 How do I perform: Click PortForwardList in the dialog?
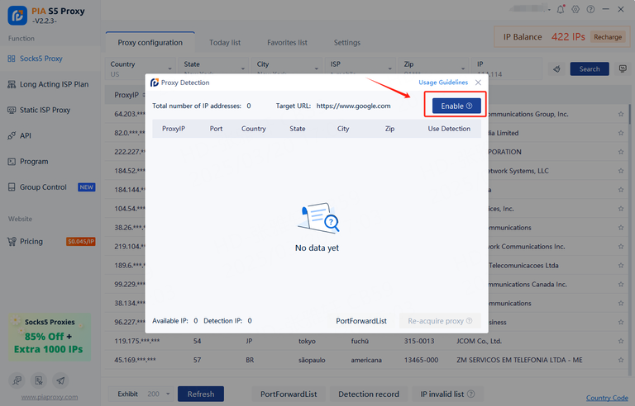[361, 321]
